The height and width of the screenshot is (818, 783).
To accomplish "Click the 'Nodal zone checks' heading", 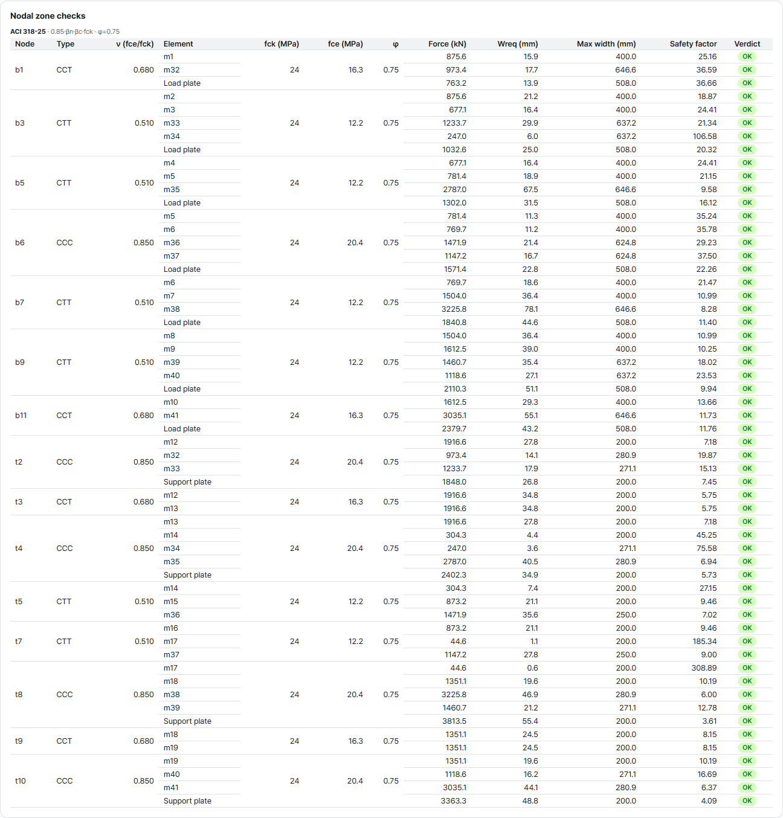I will click(x=48, y=16).
